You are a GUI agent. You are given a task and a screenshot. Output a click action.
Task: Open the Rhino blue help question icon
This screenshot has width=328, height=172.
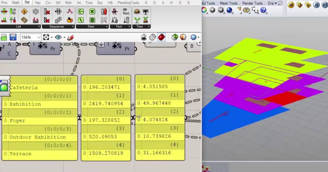click(x=263, y=10)
